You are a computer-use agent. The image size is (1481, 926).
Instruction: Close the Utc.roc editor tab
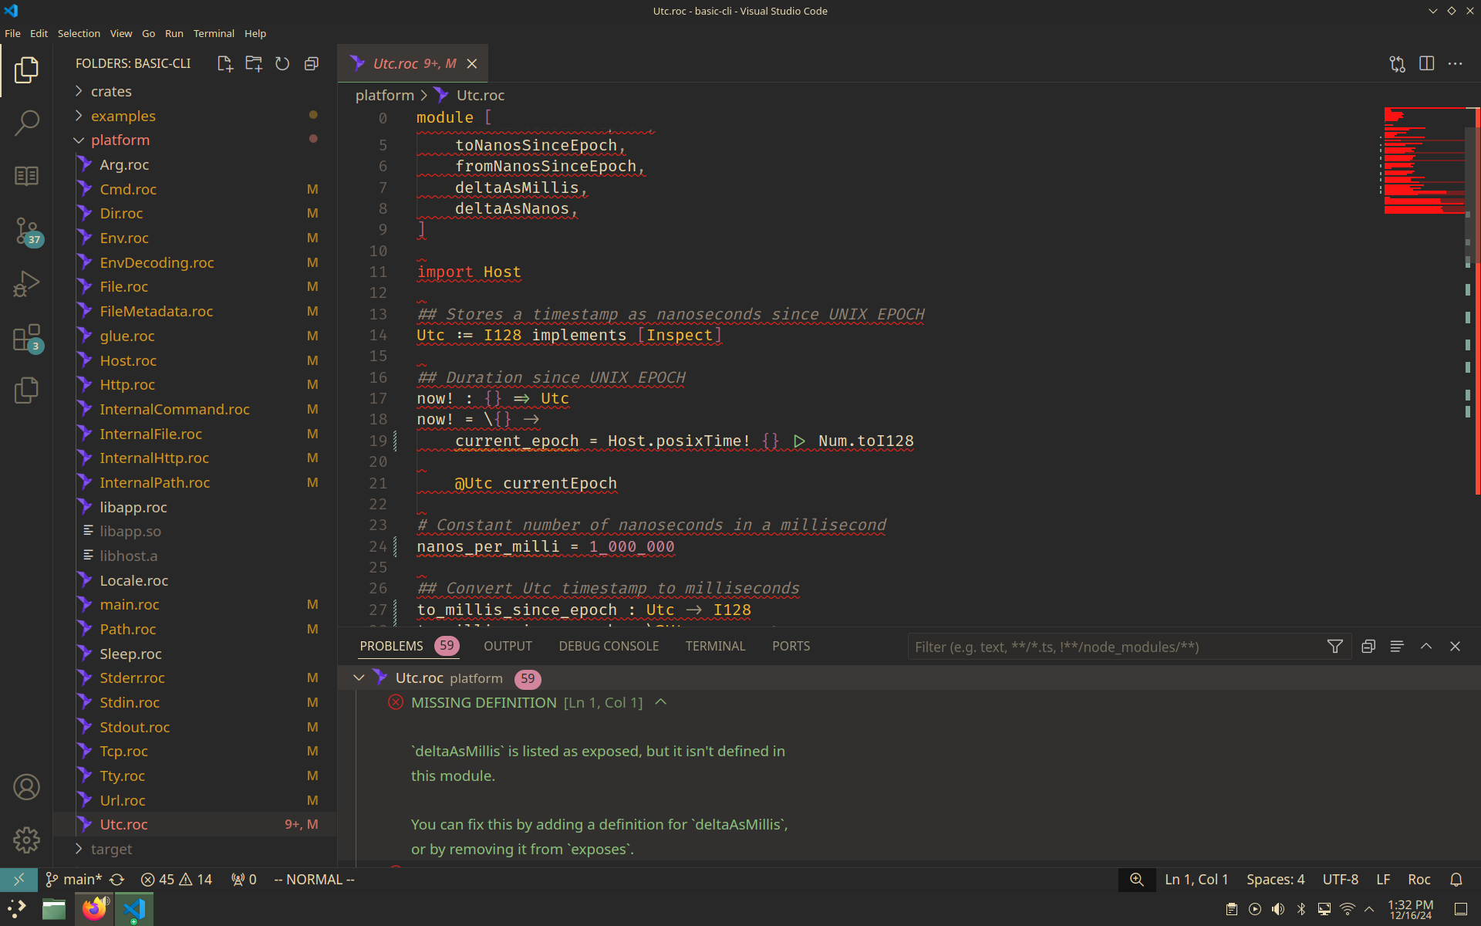pyautogui.click(x=472, y=63)
